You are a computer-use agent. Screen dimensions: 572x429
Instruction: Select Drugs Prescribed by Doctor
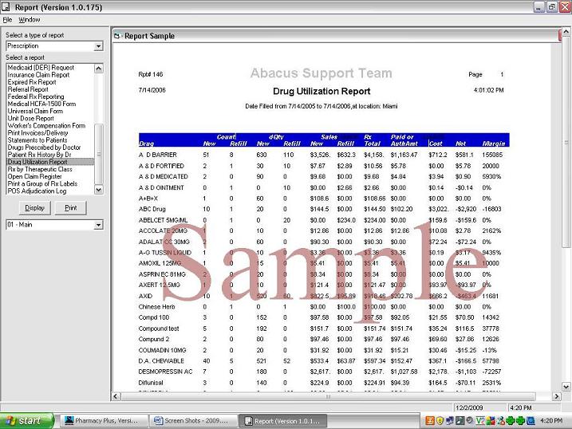pyautogui.click(x=44, y=148)
